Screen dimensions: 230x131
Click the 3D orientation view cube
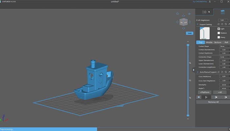tap(183, 22)
